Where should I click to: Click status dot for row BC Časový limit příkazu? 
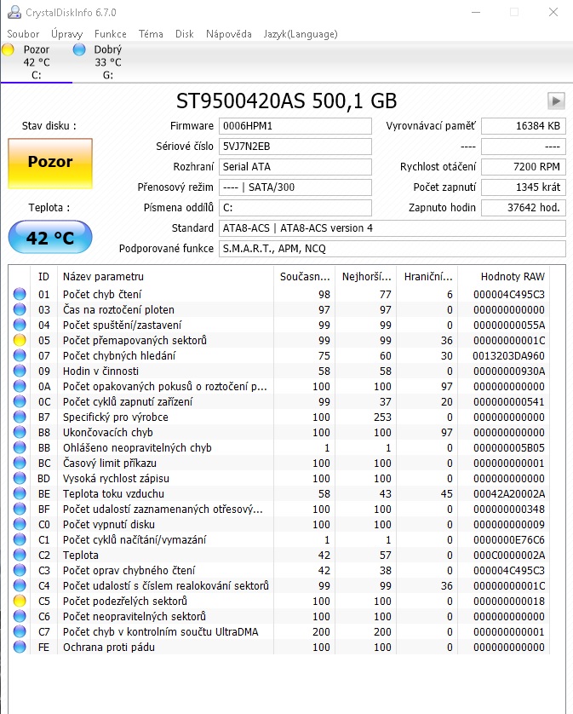pyautogui.click(x=20, y=463)
